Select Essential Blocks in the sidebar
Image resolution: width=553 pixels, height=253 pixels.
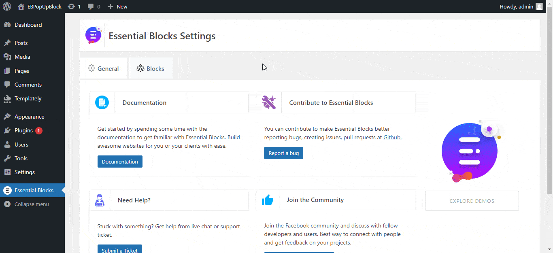tap(32, 190)
